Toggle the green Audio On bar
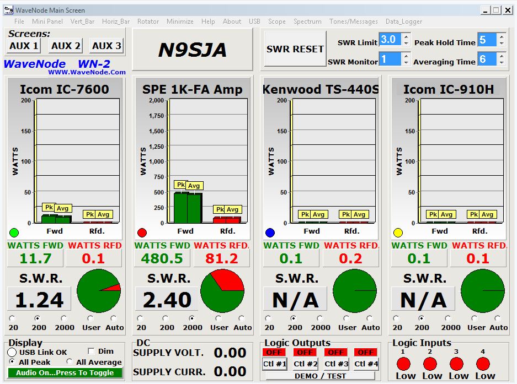 (65, 373)
